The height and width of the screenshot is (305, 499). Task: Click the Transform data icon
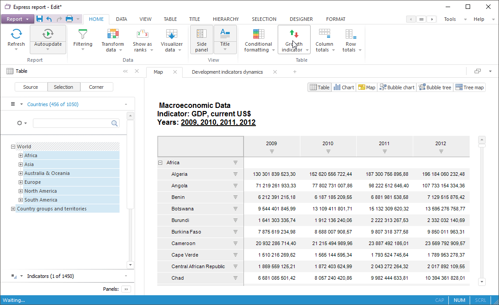(113, 34)
